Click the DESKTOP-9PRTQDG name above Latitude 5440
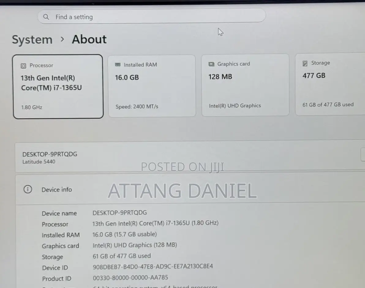The width and height of the screenshot is (365, 288). [x=50, y=154]
